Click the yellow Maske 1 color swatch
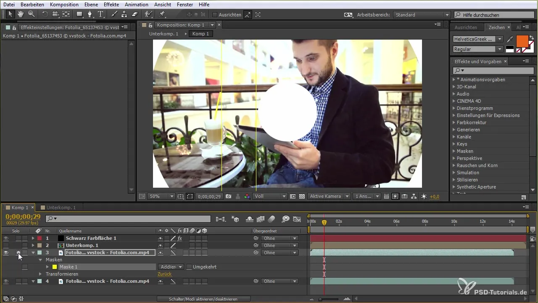Image resolution: width=538 pixels, height=303 pixels. pyautogui.click(x=54, y=267)
